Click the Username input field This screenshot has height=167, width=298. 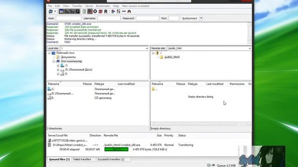(109, 19)
